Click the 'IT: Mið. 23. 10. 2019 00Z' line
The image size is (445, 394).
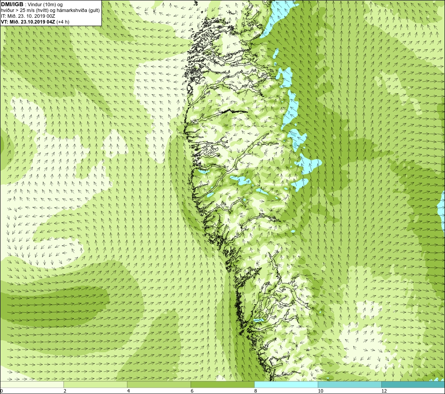[x=28, y=16]
